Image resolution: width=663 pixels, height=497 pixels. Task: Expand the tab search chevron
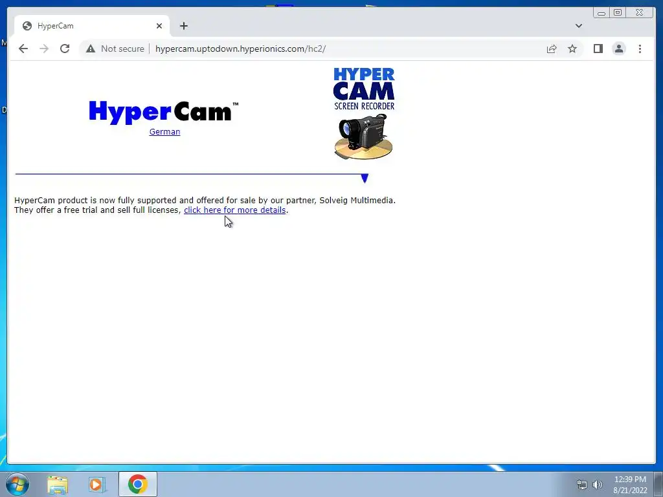(x=579, y=26)
